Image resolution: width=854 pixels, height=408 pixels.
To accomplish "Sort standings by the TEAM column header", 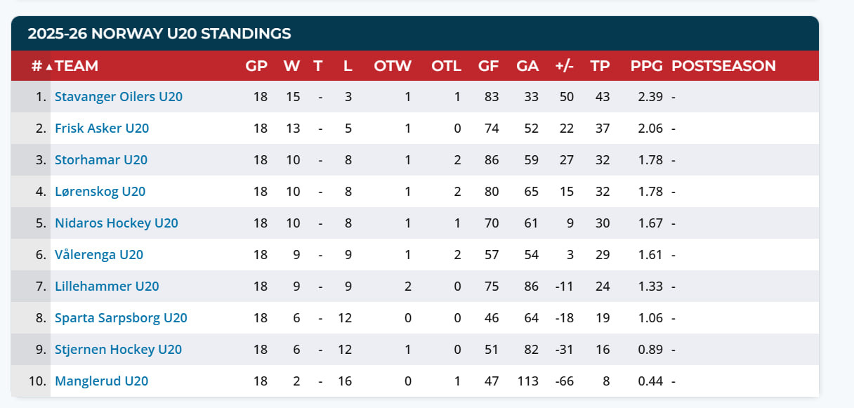I will tap(77, 66).
